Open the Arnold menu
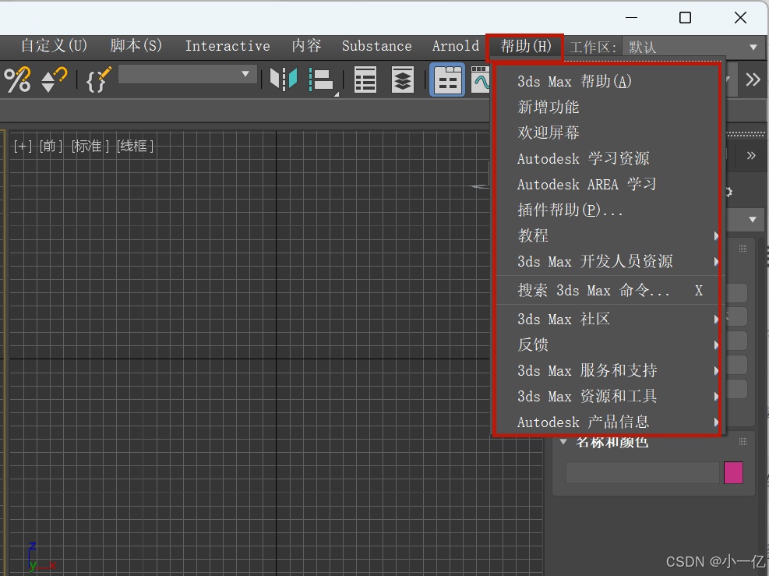The image size is (769, 576). coord(456,46)
